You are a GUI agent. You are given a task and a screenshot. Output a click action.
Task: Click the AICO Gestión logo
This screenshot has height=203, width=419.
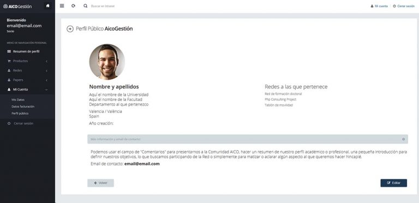click(x=17, y=7)
